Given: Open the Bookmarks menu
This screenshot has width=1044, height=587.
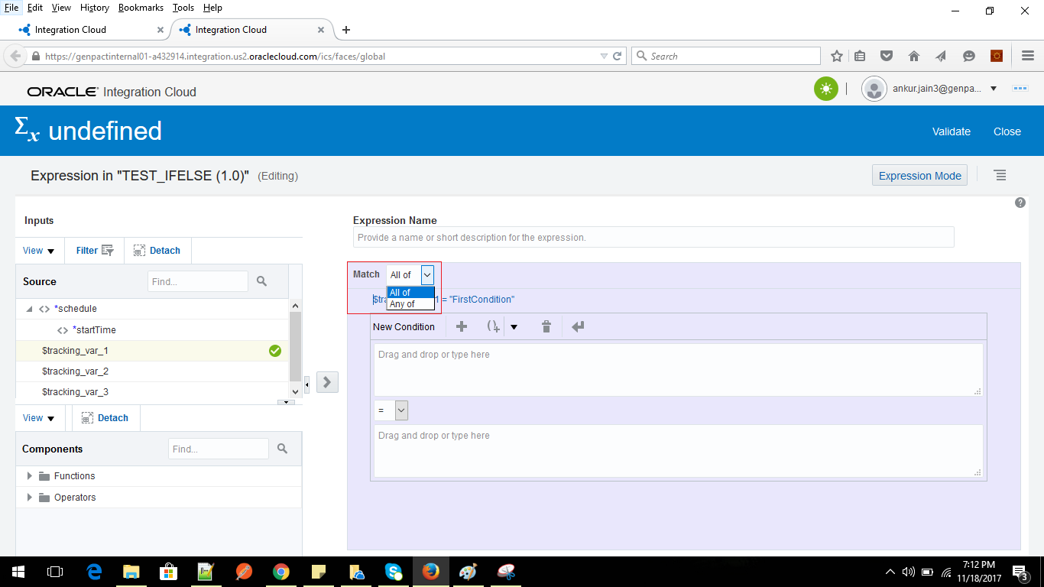Looking at the screenshot, I should pos(141,8).
